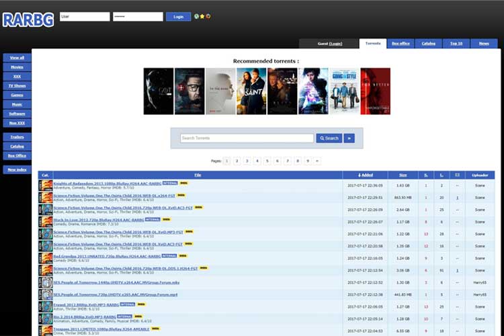504x336 pixels.
Task: Click IMDB badge on Bad.Grandpa row
Action: coord(183,255)
